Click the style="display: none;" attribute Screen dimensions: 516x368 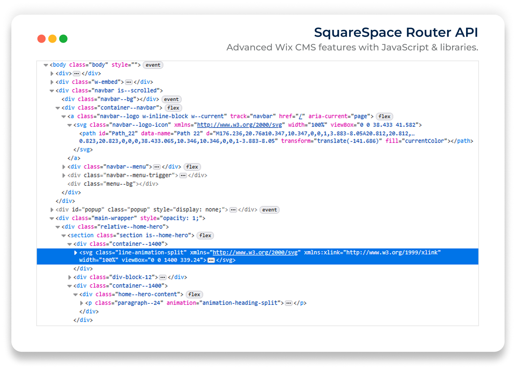coord(189,209)
